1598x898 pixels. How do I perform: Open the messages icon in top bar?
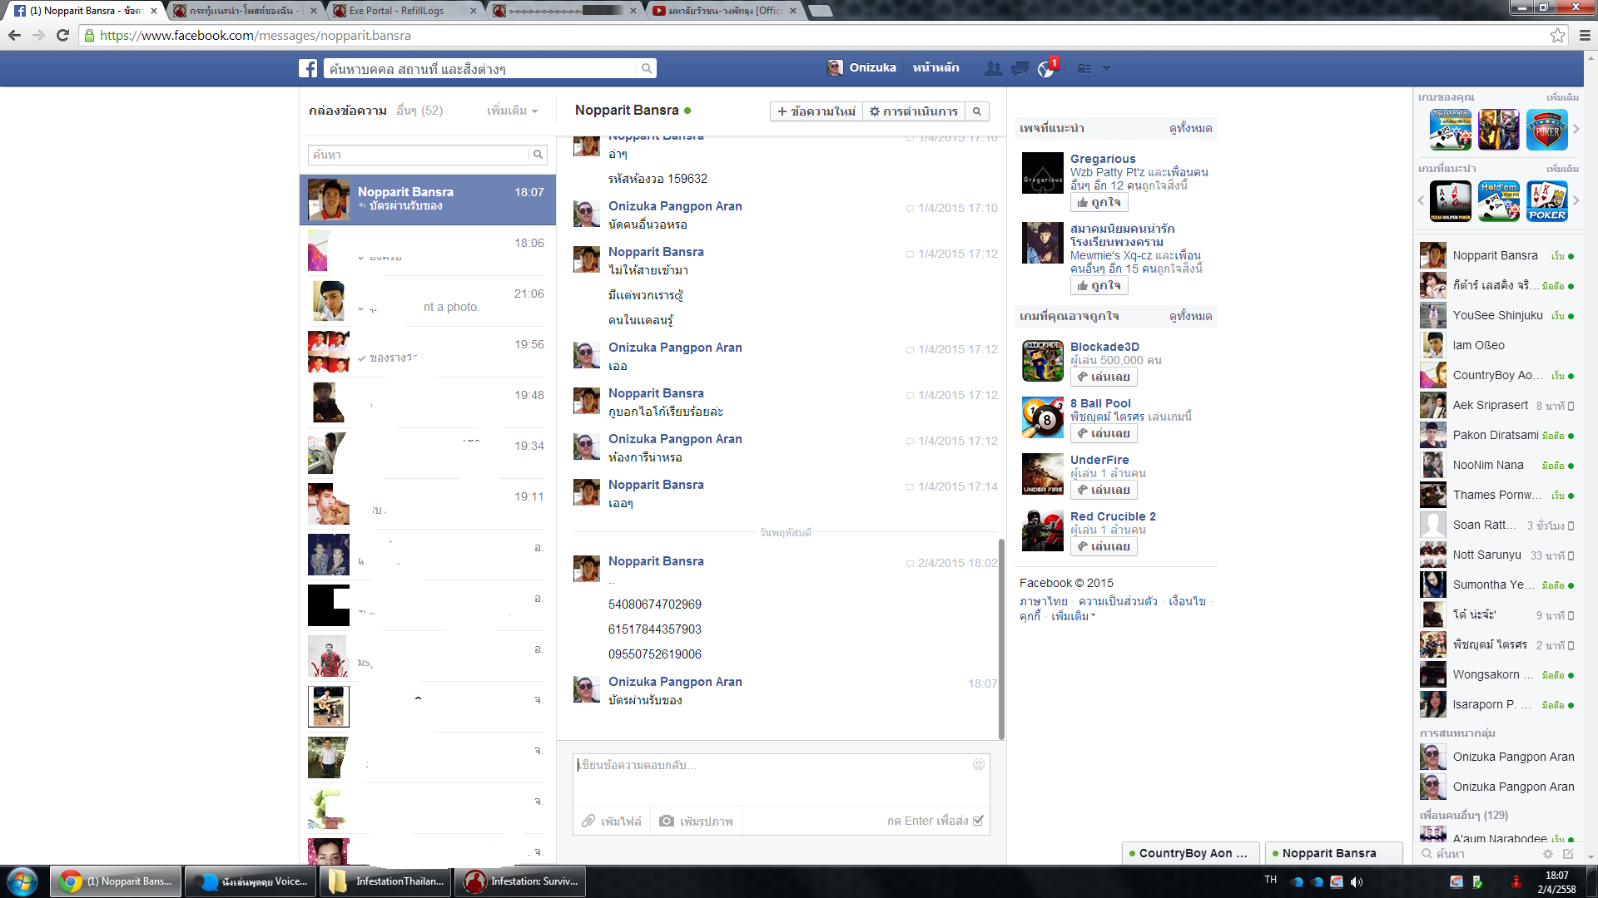pos(1020,68)
